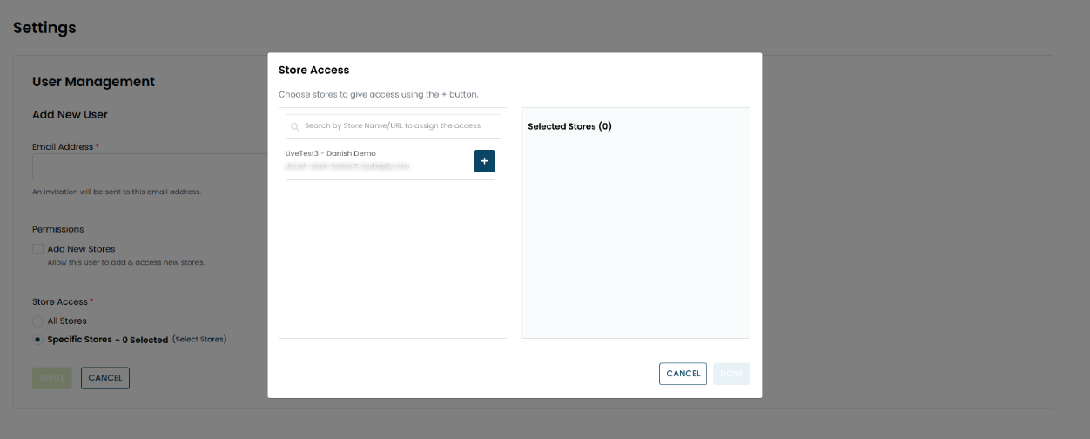Choose the All Stores radio option
The image size is (1090, 439).
point(38,321)
